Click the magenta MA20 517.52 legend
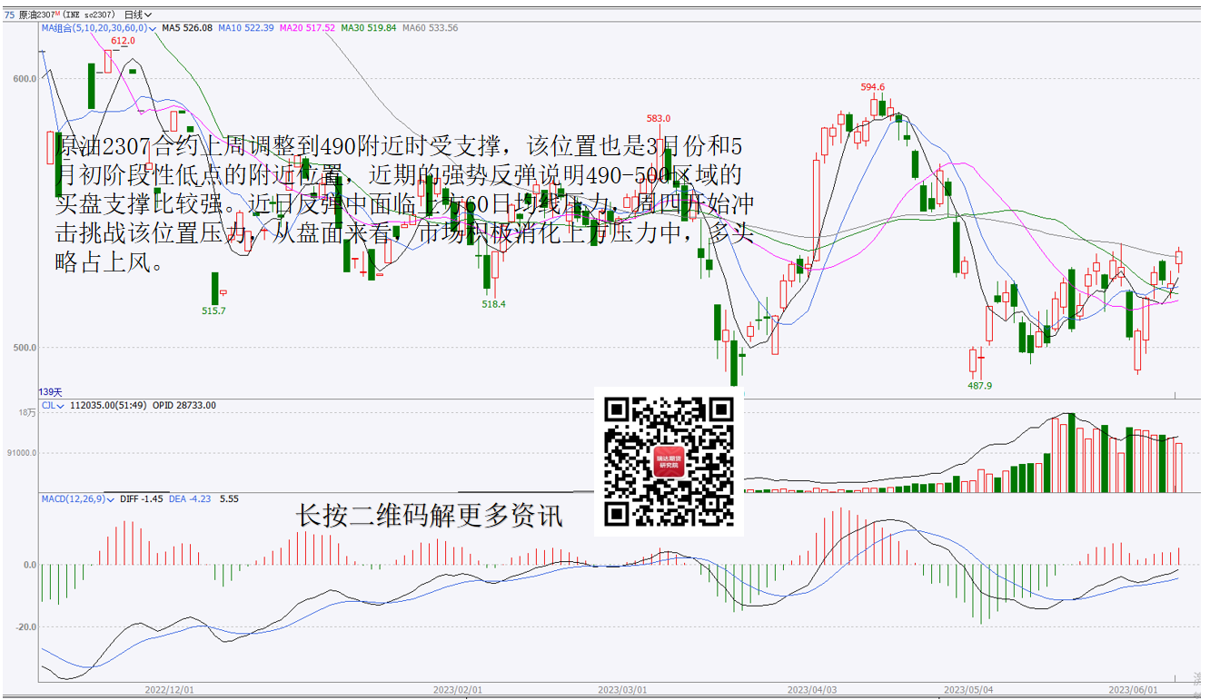 [x=308, y=28]
